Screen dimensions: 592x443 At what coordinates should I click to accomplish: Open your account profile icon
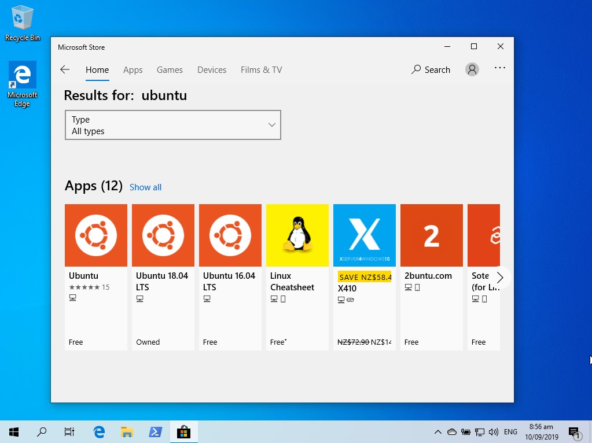pyautogui.click(x=472, y=69)
